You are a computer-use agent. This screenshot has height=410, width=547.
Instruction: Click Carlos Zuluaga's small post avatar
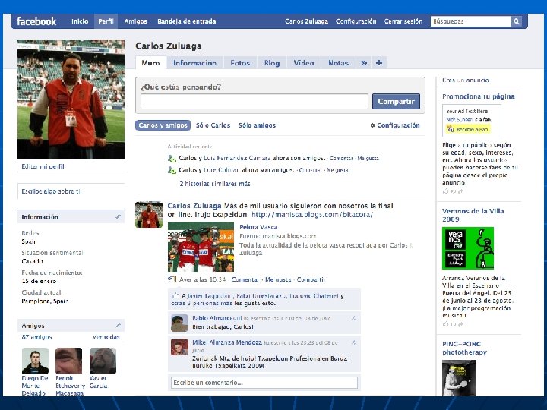149,214
